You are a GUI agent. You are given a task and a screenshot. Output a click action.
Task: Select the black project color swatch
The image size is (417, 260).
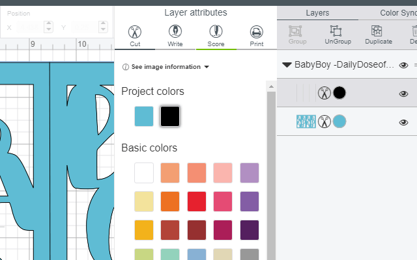click(x=170, y=116)
